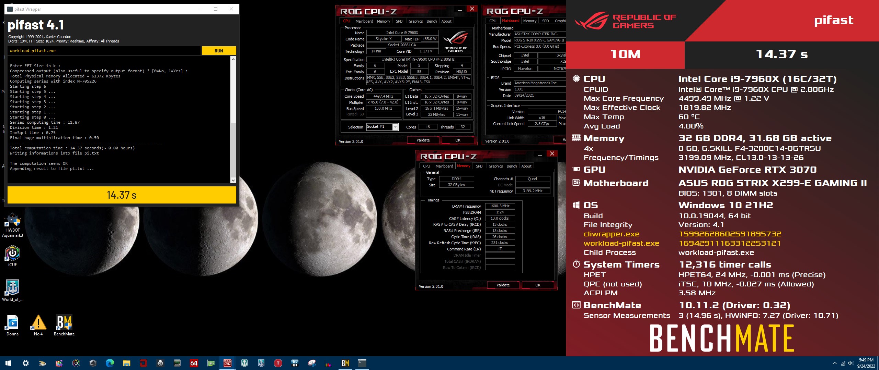Screen dimensions: 879x370
Task: Open Settings gear from the taskbar
Action: (25, 363)
